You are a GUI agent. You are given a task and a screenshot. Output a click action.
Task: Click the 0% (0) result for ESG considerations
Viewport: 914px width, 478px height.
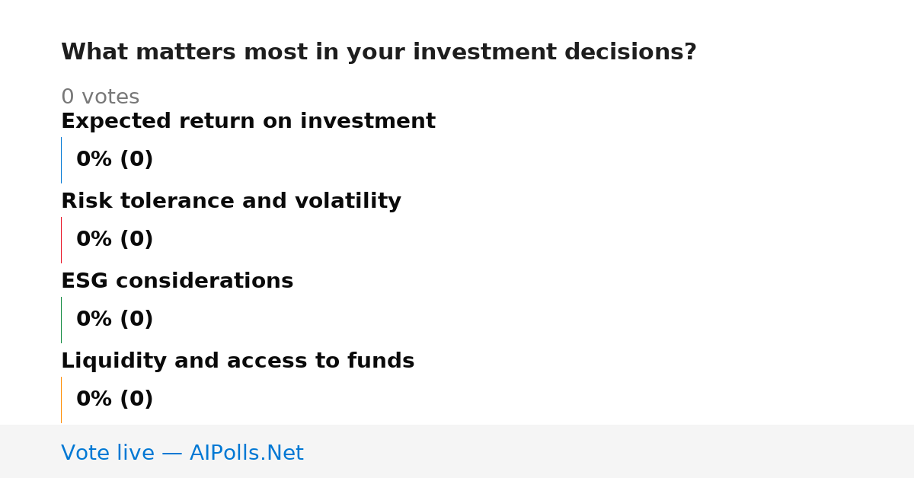click(x=114, y=320)
